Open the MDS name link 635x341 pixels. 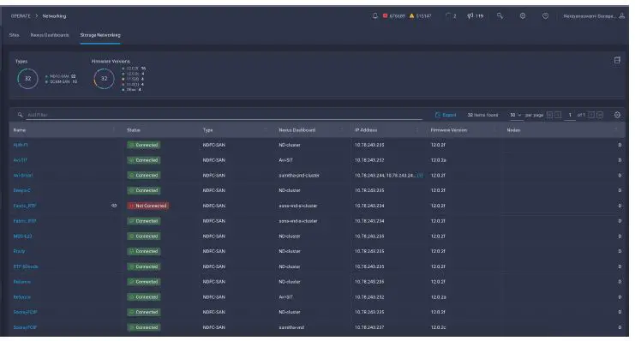pos(22,236)
